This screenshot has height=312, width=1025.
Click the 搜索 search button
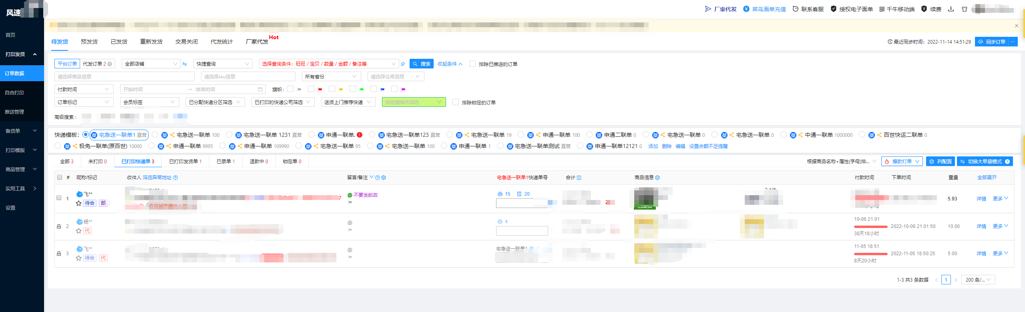coord(421,64)
